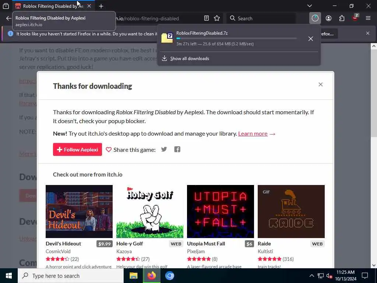This screenshot has width=377, height=283.
Task: Follow Aeplexi button
Action: tap(77, 150)
